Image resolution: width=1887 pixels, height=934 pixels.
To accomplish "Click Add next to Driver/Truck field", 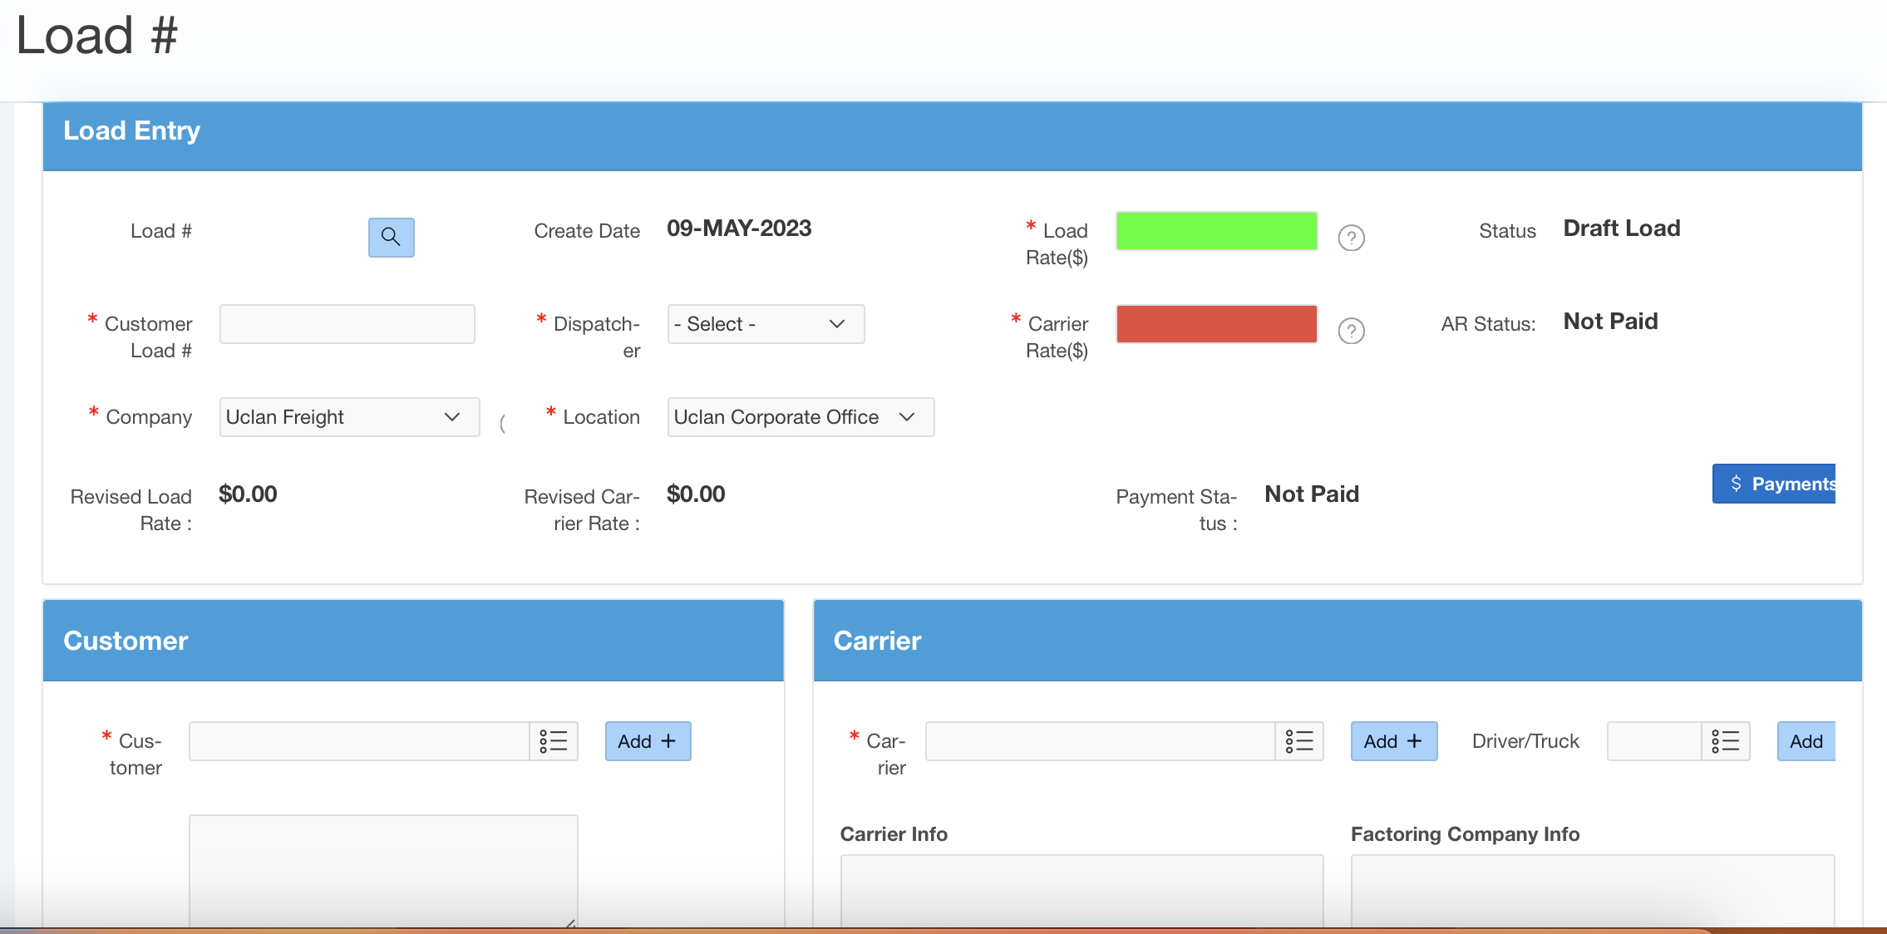I will [x=1806, y=741].
